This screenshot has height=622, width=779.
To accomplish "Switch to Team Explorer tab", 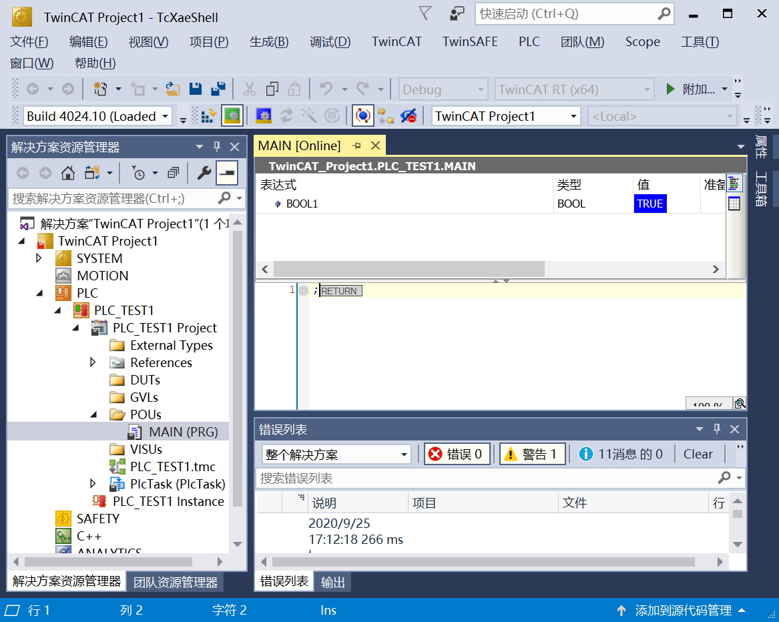I will click(x=175, y=582).
